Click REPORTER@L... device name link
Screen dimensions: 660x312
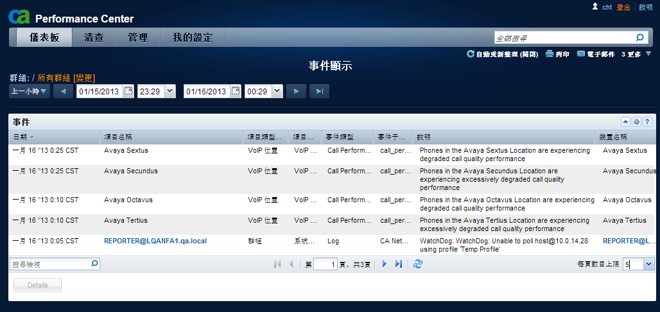click(629, 241)
